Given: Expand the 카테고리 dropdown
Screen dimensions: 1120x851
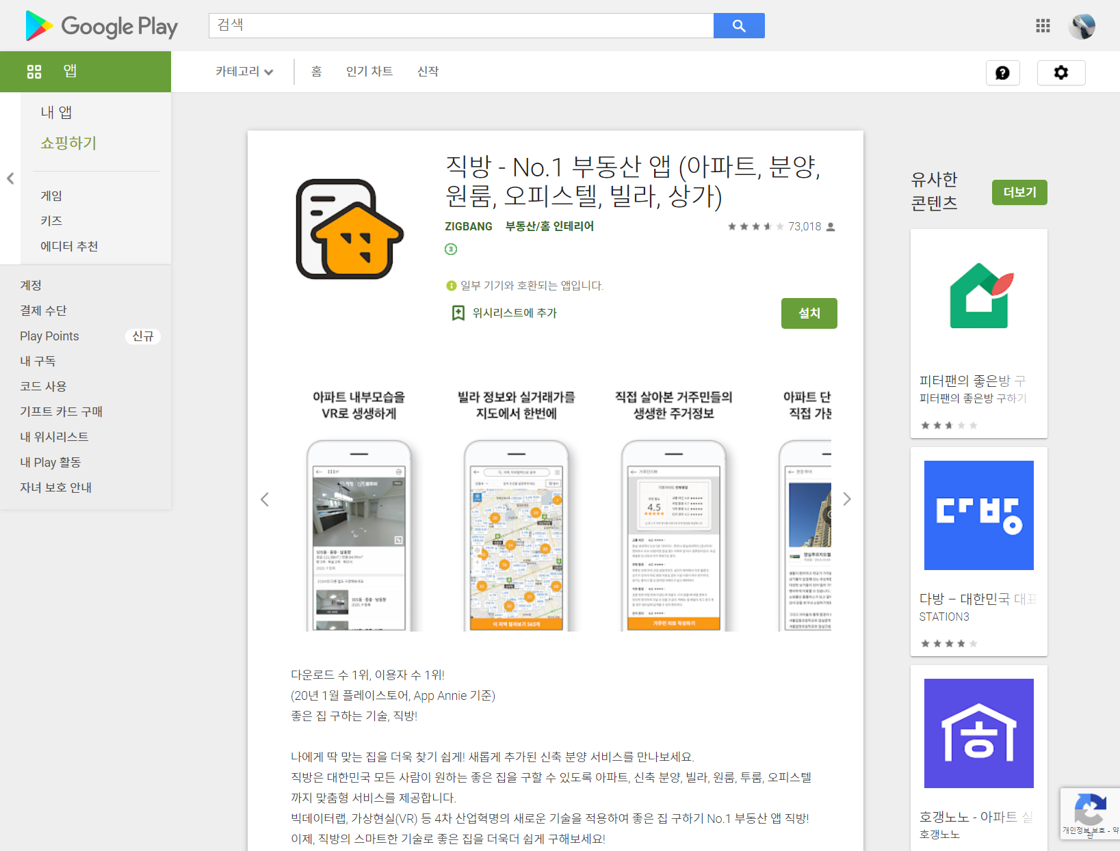Looking at the screenshot, I should pos(244,72).
